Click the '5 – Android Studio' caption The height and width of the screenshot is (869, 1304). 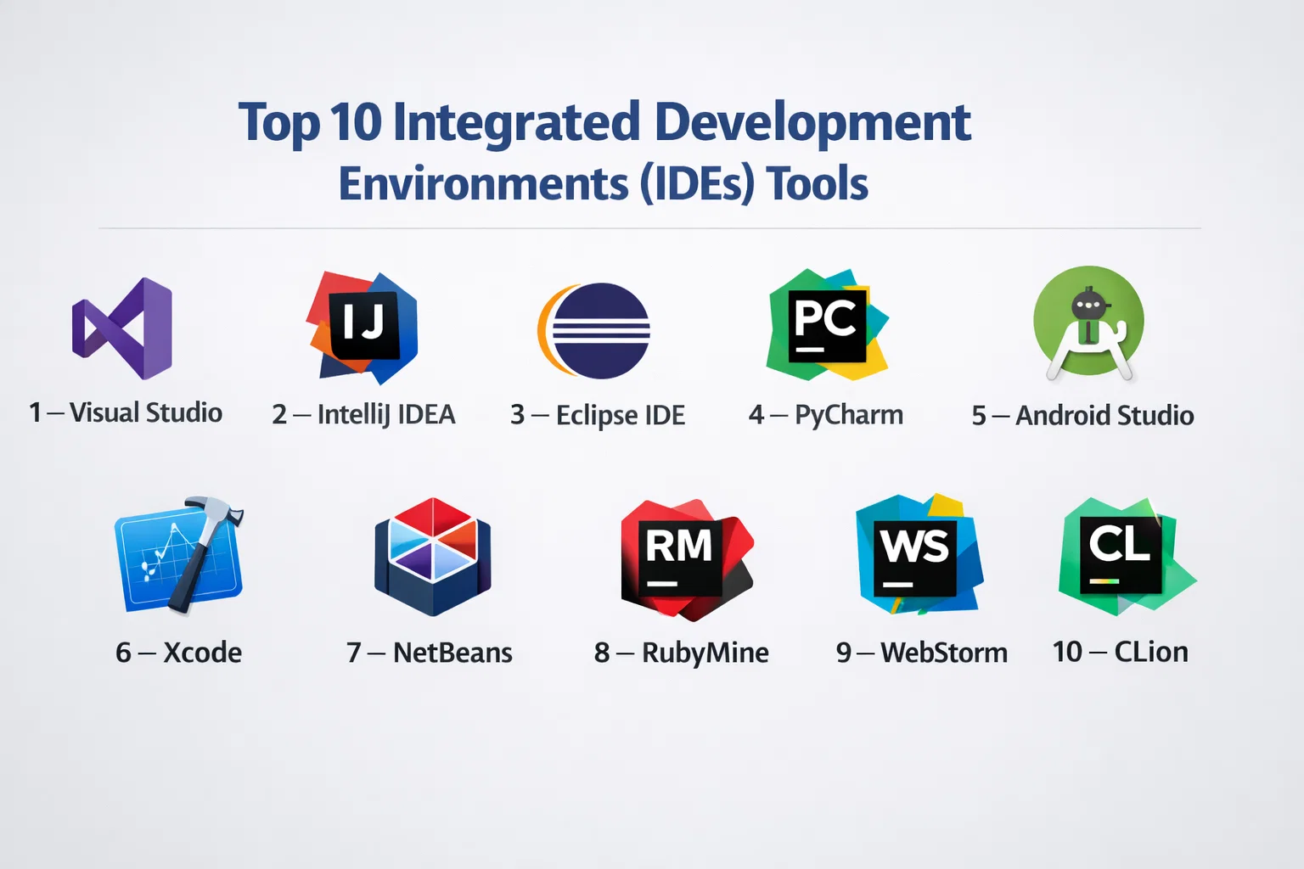tap(1082, 415)
